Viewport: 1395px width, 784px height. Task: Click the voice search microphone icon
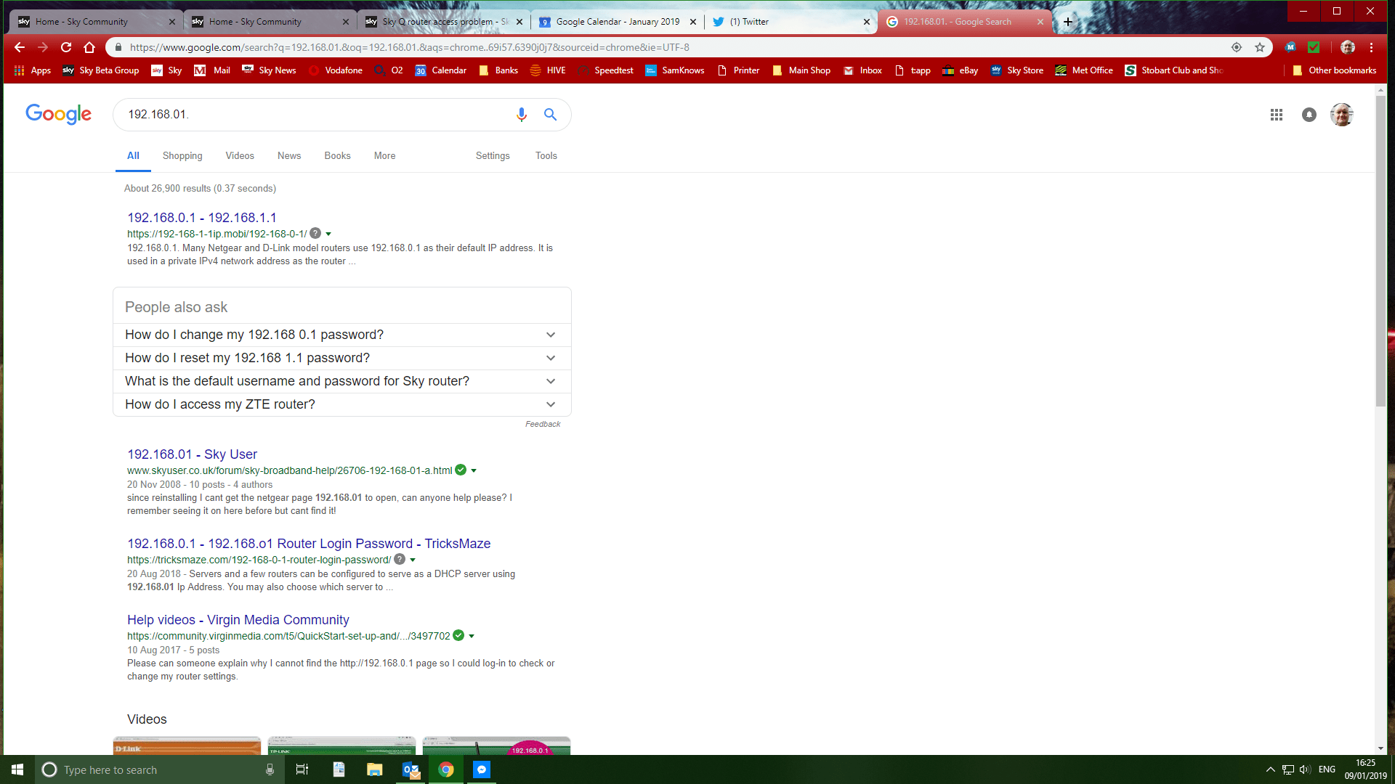click(x=521, y=115)
